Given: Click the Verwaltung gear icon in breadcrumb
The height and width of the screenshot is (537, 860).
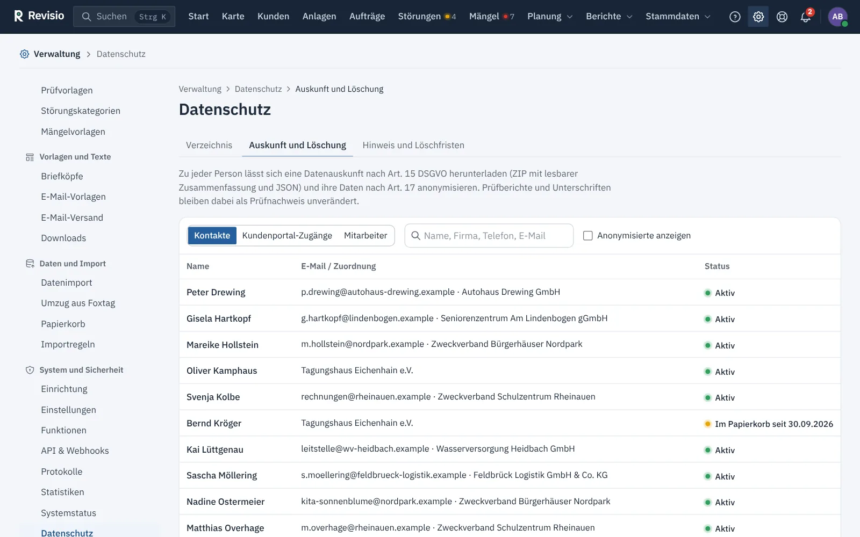Looking at the screenshot, I should (x=25, y=54).
